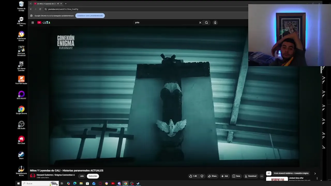Open Resident Evil ad thumbnail
331x186 pixels.
pos(277,179)
